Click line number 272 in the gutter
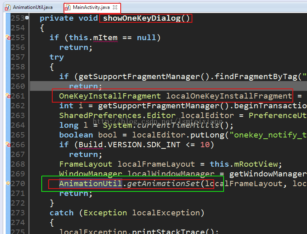The width and height of the screenshot is (307, 234). [18, 203]
